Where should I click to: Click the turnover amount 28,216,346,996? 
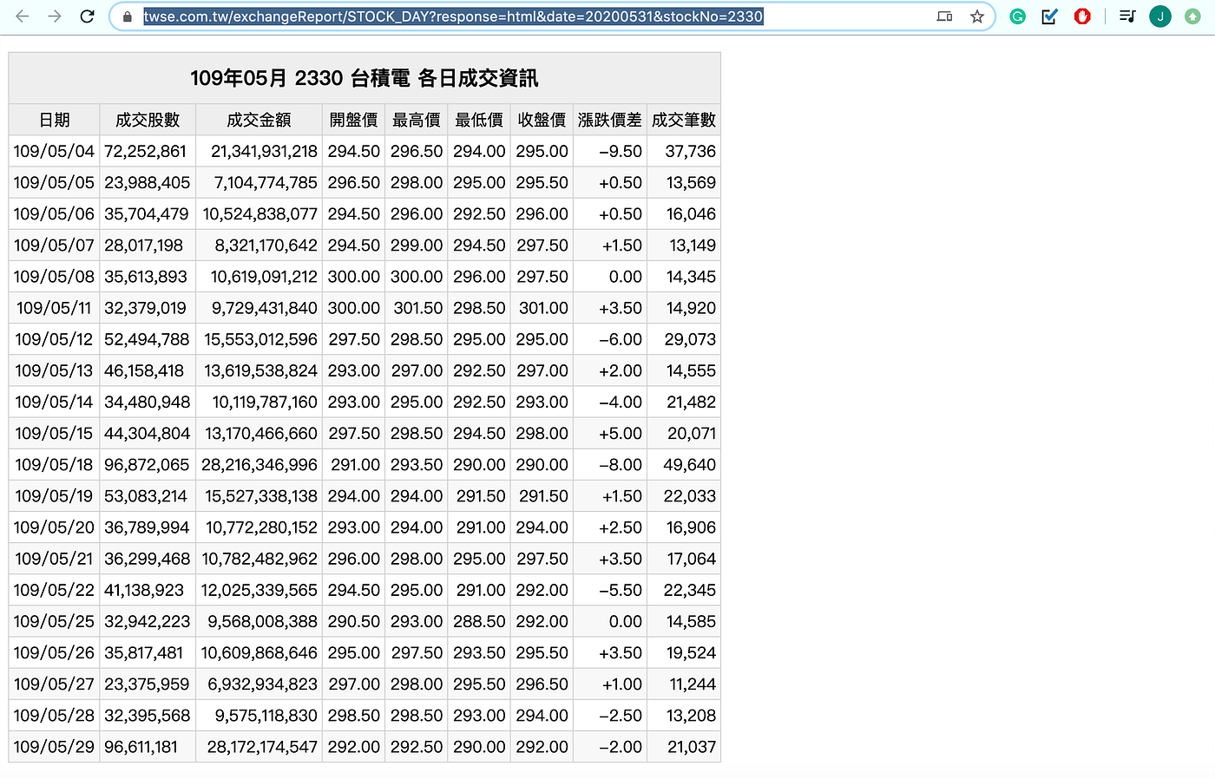coord(259,465)
